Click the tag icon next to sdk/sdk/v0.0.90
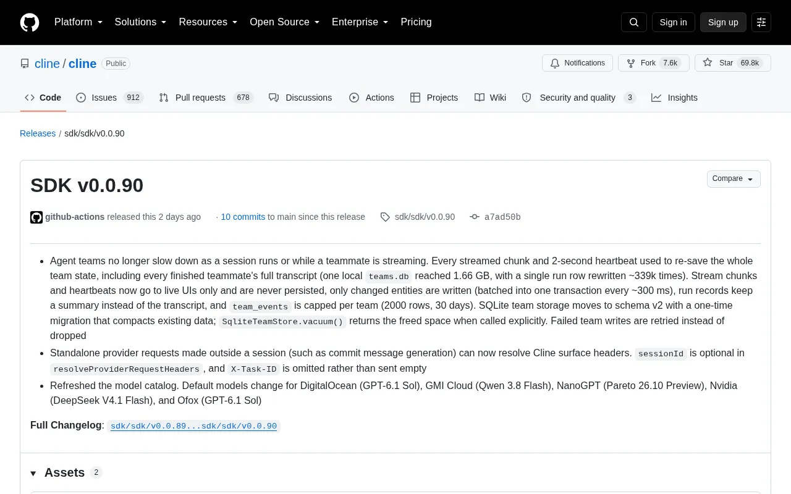Screen dimensions: 791x494 point(385,217)
